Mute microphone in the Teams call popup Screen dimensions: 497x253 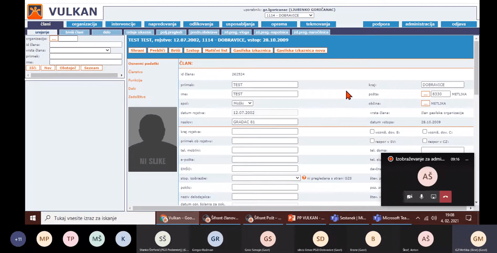pos(421,197)
